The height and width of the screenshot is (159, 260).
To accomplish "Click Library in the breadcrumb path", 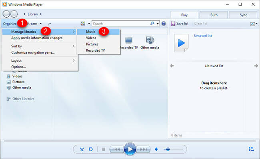I will tap(33, 14).
